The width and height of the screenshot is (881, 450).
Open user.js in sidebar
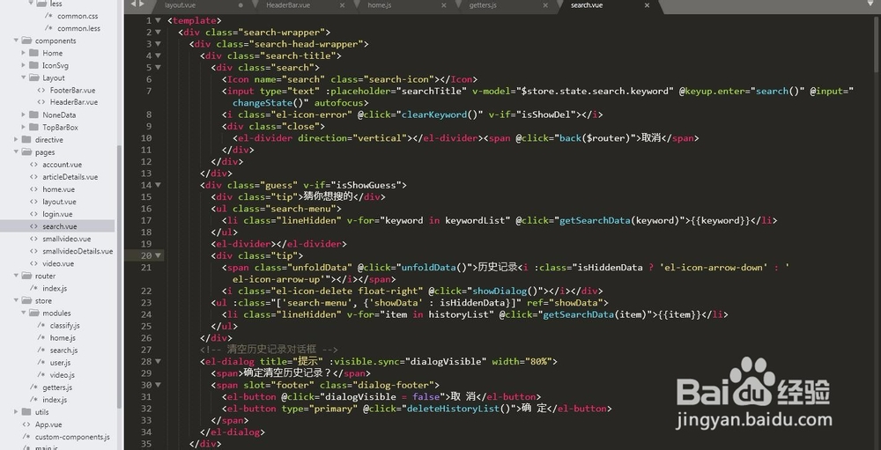coord(60,362)
